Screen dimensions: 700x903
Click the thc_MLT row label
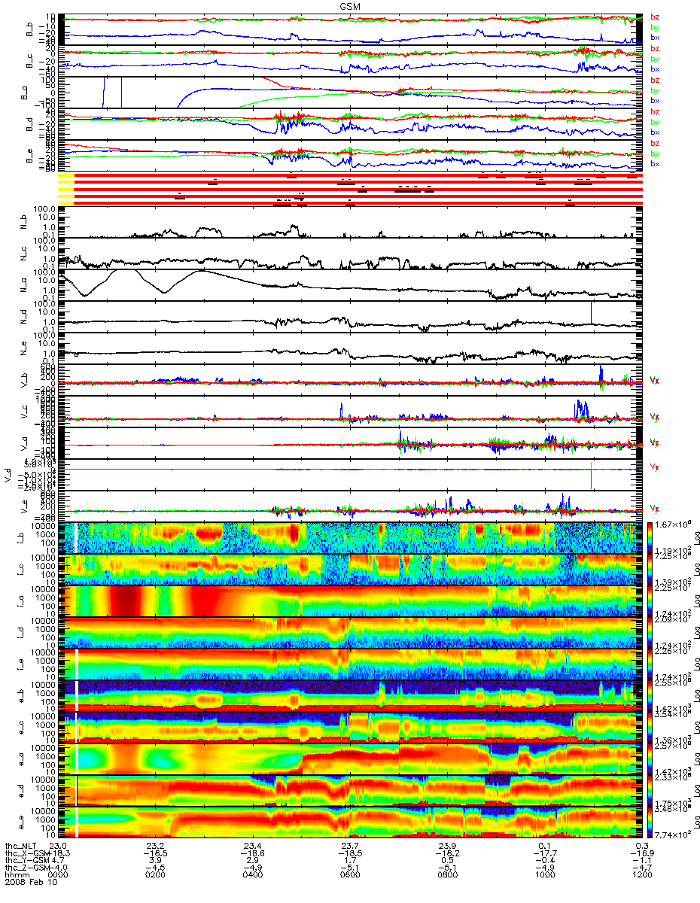coord(21,846)
